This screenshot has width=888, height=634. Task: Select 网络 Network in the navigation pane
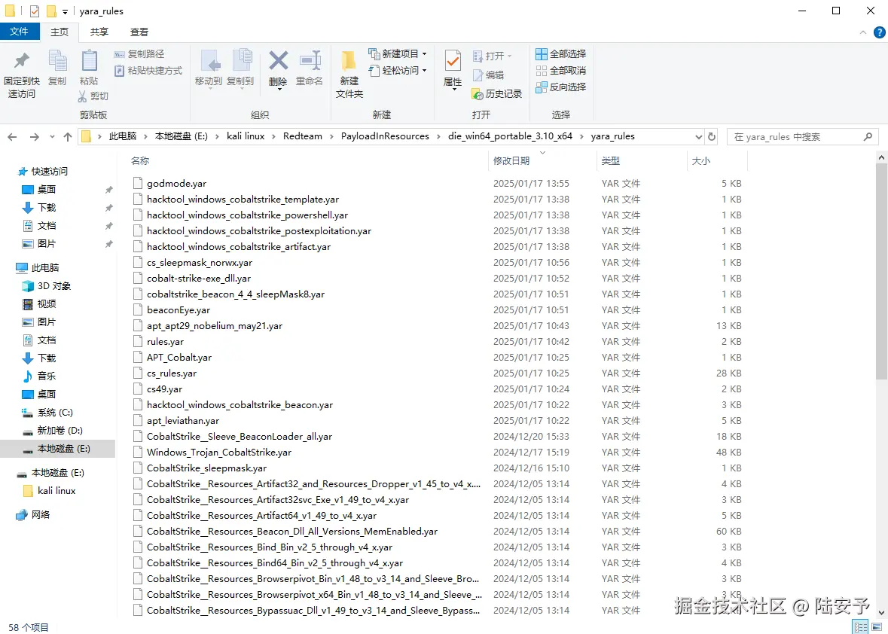coord(40,514)
